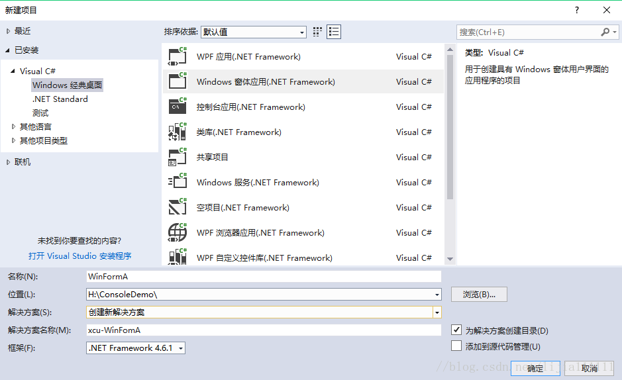Screen dimensions: 622x380
Task: Open the 解决方案 创建新解决方案 dropdown
Action: (437, 312)
